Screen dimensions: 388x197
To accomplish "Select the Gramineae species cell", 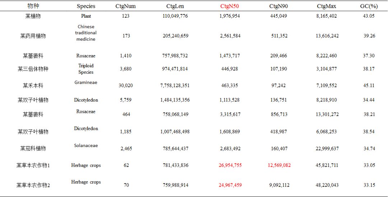I will 86,82.
